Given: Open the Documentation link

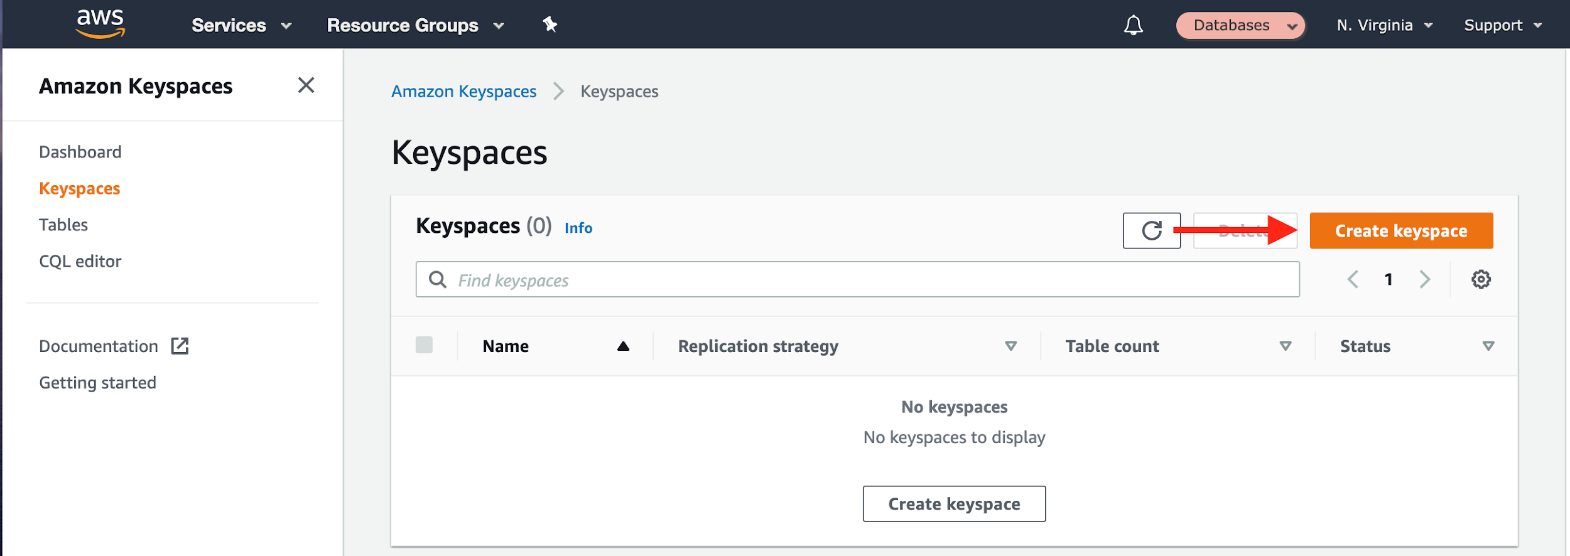Looking at the screenshot, I should point(99,346).
